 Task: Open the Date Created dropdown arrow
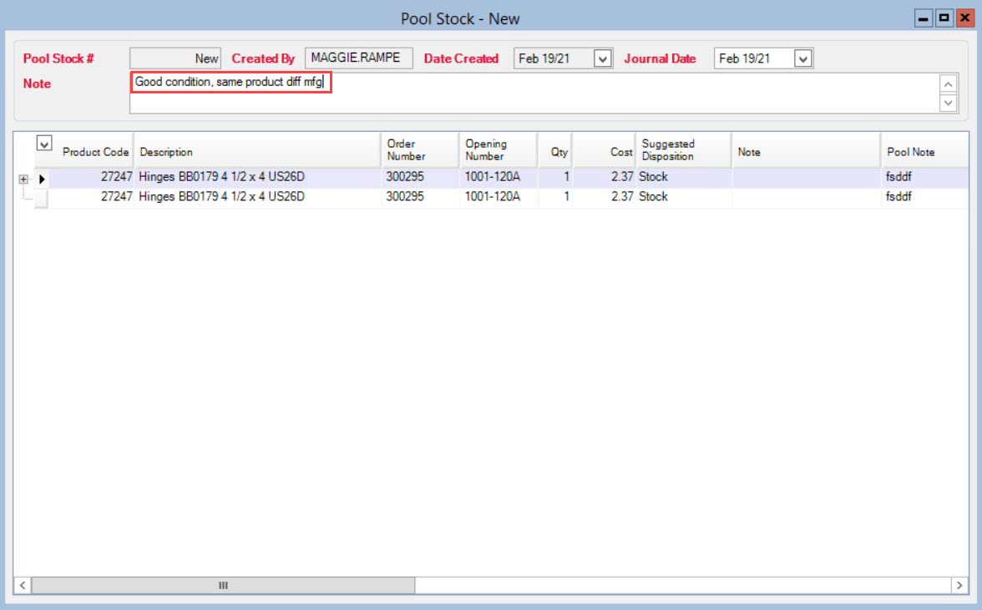click(x=603, y=58)
